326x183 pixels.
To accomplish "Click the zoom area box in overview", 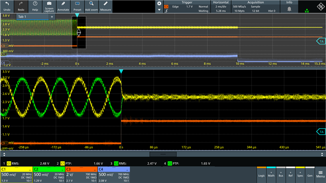I will coord(79,33).
